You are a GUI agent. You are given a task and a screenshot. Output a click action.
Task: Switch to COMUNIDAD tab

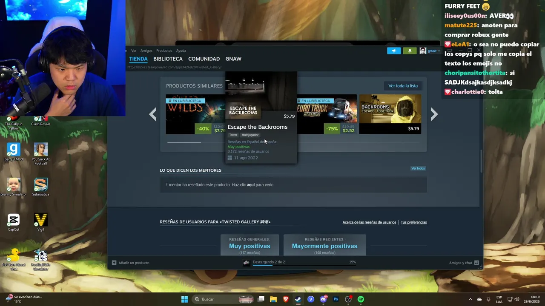pyautogui.click(x=204, y=59)
